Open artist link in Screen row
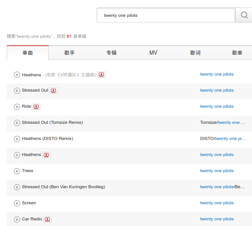Viewport: 252px width, 226px height. 217,203
